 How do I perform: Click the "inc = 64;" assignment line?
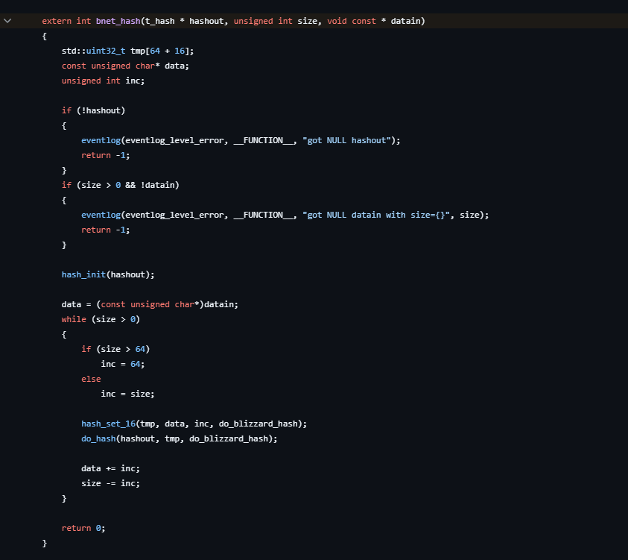(123, 364)
